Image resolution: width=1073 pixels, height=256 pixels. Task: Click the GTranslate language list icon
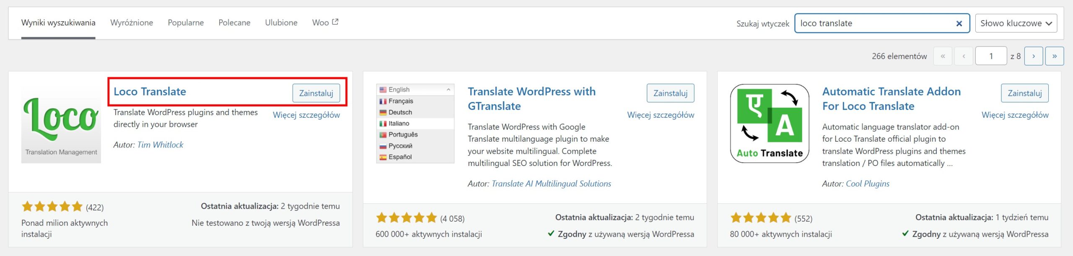click(x=415, y=123)
